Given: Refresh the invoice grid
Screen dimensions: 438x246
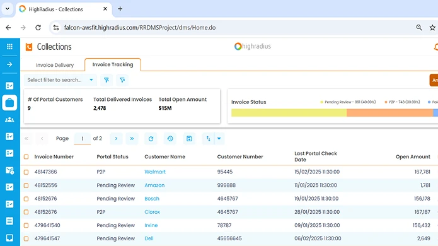Looking at the screenshot, I should click(151, 139).
